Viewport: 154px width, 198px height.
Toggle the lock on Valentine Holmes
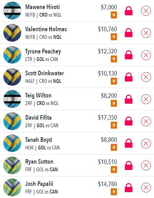pyautogui.click(x=128, y=33)
